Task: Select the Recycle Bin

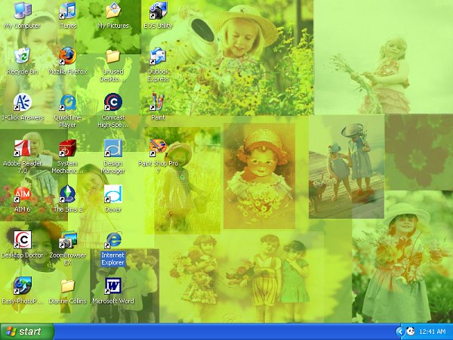Action: [x=23, y=57]
